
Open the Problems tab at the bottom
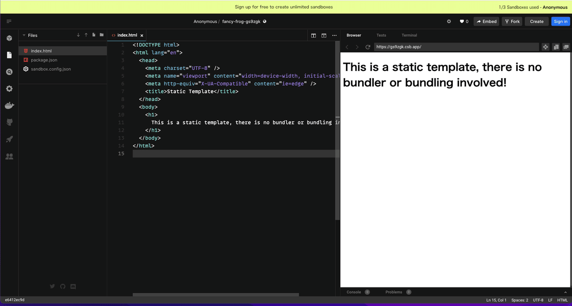click(394, 292)
